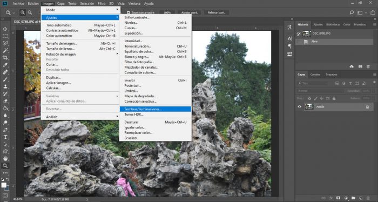Select the Paint Bucket tool
This screenshot has height=202, width=378.
(x=5, y=108)
